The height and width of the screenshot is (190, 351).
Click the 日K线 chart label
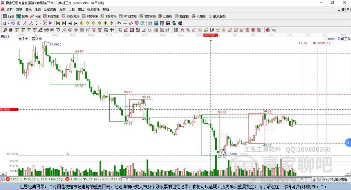[x=5, y=37]
